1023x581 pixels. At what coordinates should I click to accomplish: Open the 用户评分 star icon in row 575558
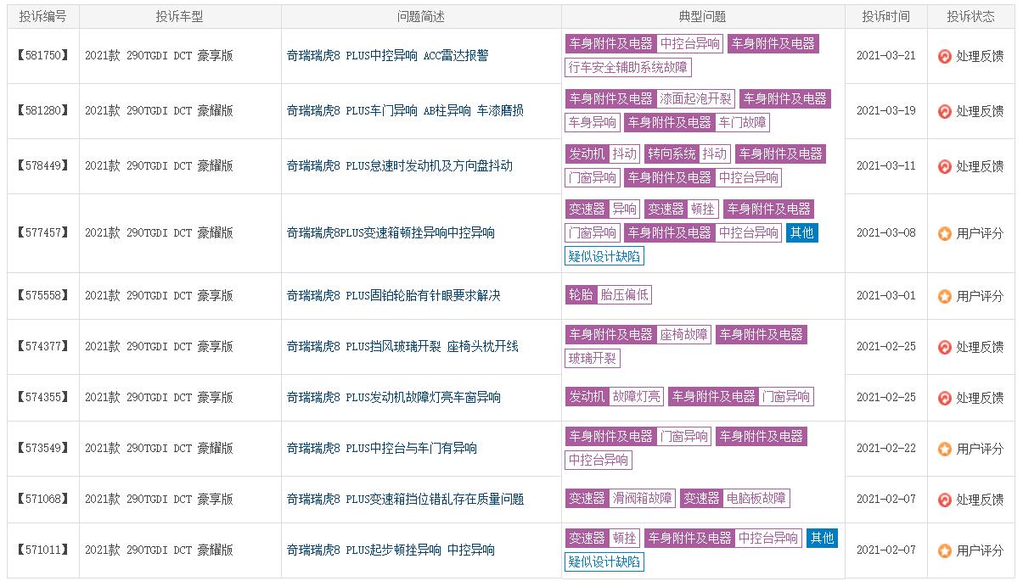945,296
